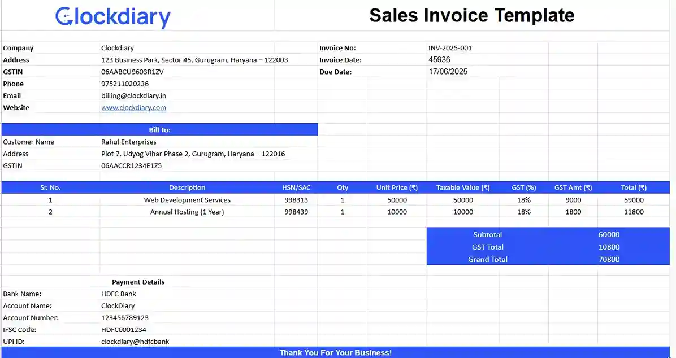Click the invoice date value 45936

click(439, 60)
